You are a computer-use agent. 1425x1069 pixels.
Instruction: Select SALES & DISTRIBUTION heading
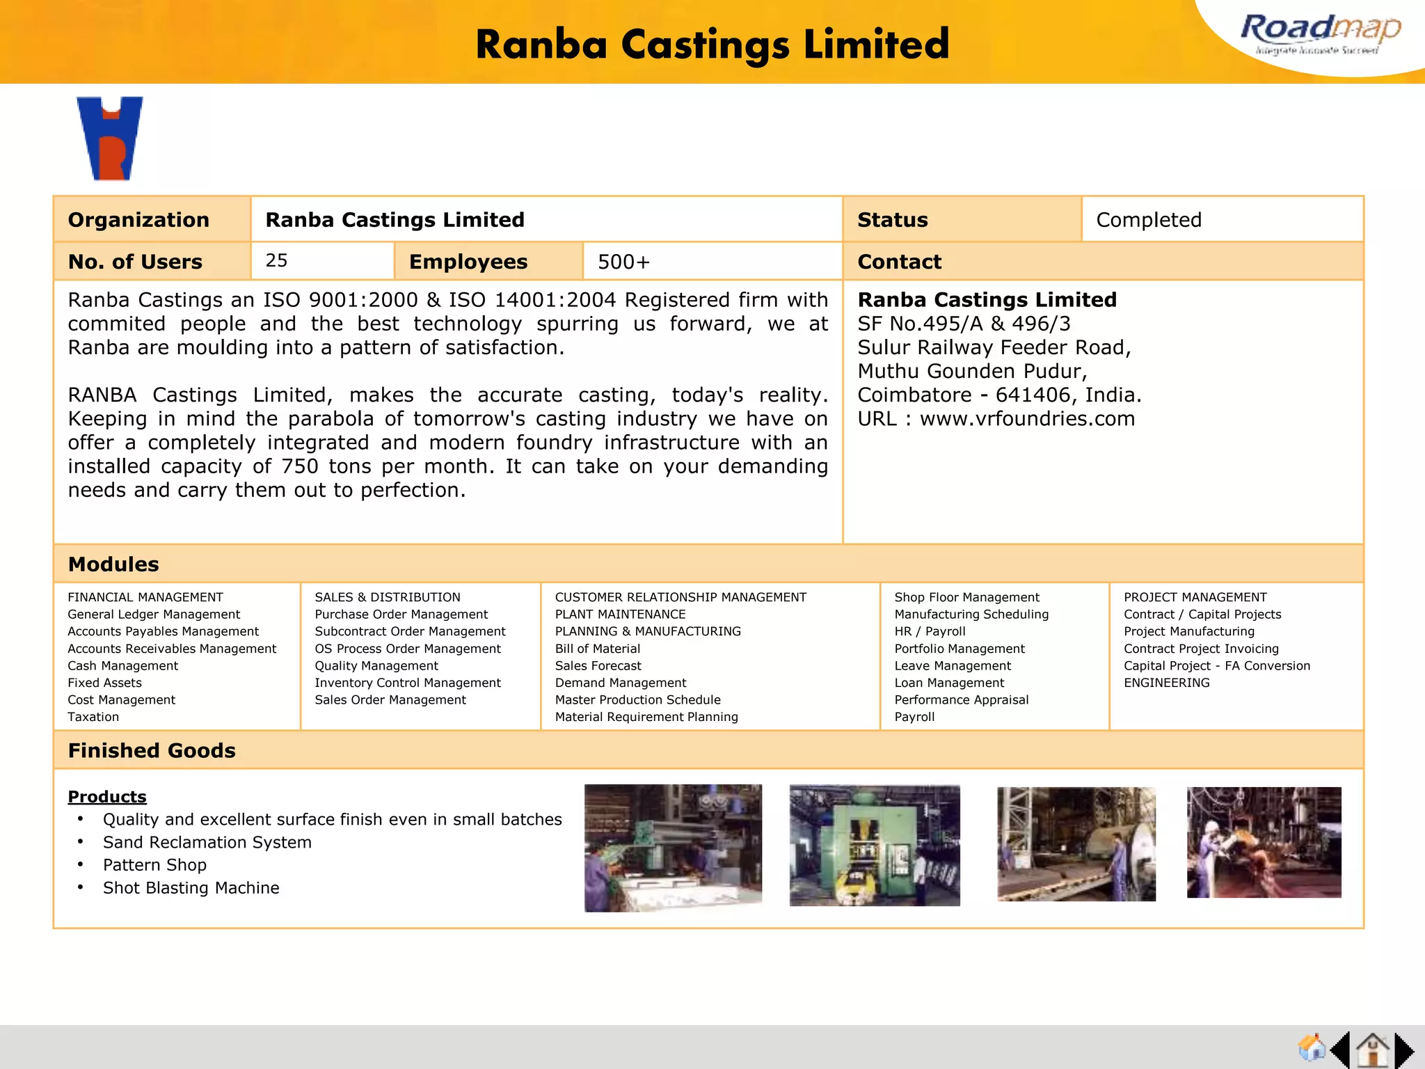point(388,597)
